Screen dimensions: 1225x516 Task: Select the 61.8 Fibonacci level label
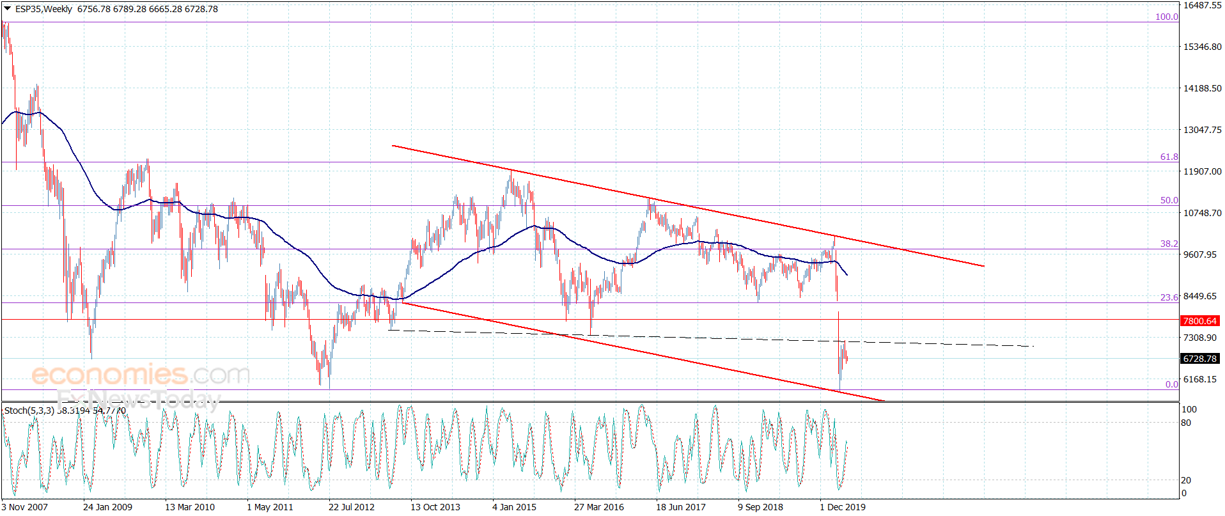[x=1169, y=157]
